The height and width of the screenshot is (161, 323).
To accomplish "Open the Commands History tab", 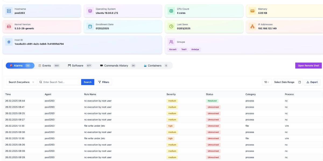I will click(x=118, y=65).
